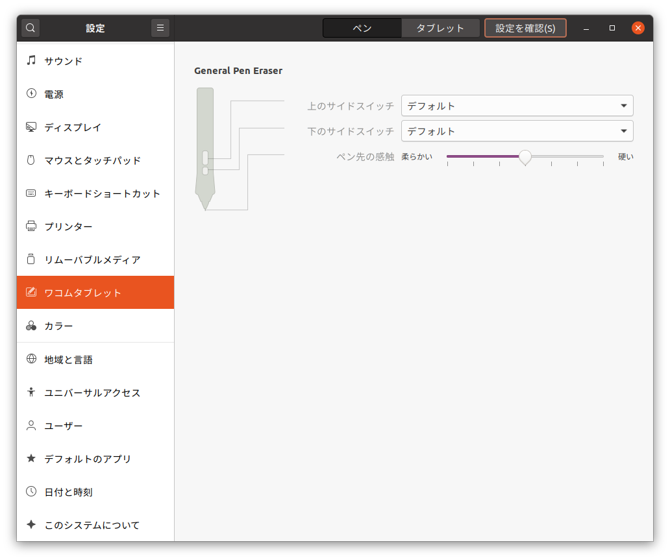This screenshot has width=670, height=560.
Task: Open ユニバーサルアクセス in the sidebar
Action: point(92,393)
